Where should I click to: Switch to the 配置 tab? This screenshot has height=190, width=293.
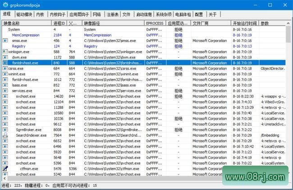tap(199, 14)
